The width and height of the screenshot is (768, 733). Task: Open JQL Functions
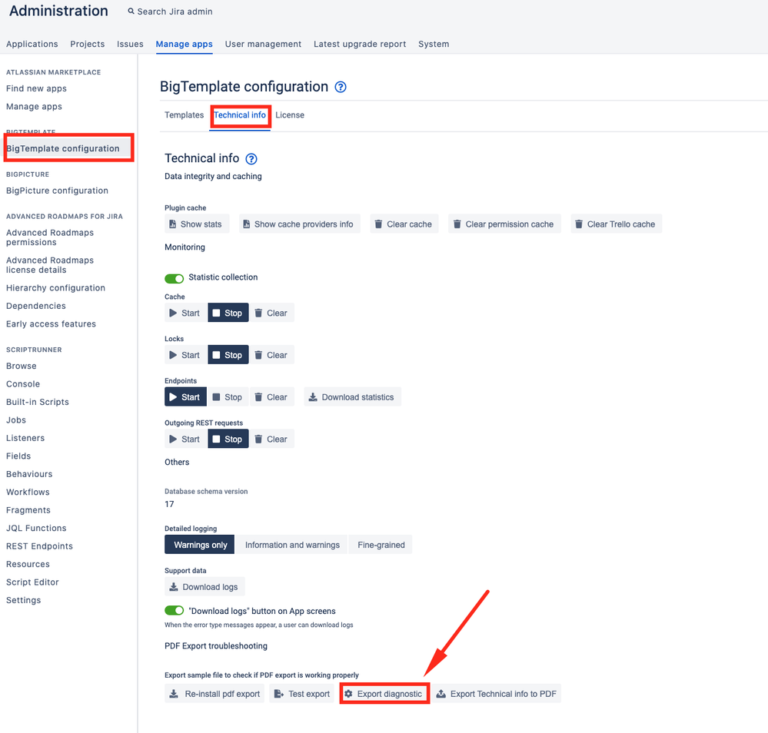tap(36, 528)
